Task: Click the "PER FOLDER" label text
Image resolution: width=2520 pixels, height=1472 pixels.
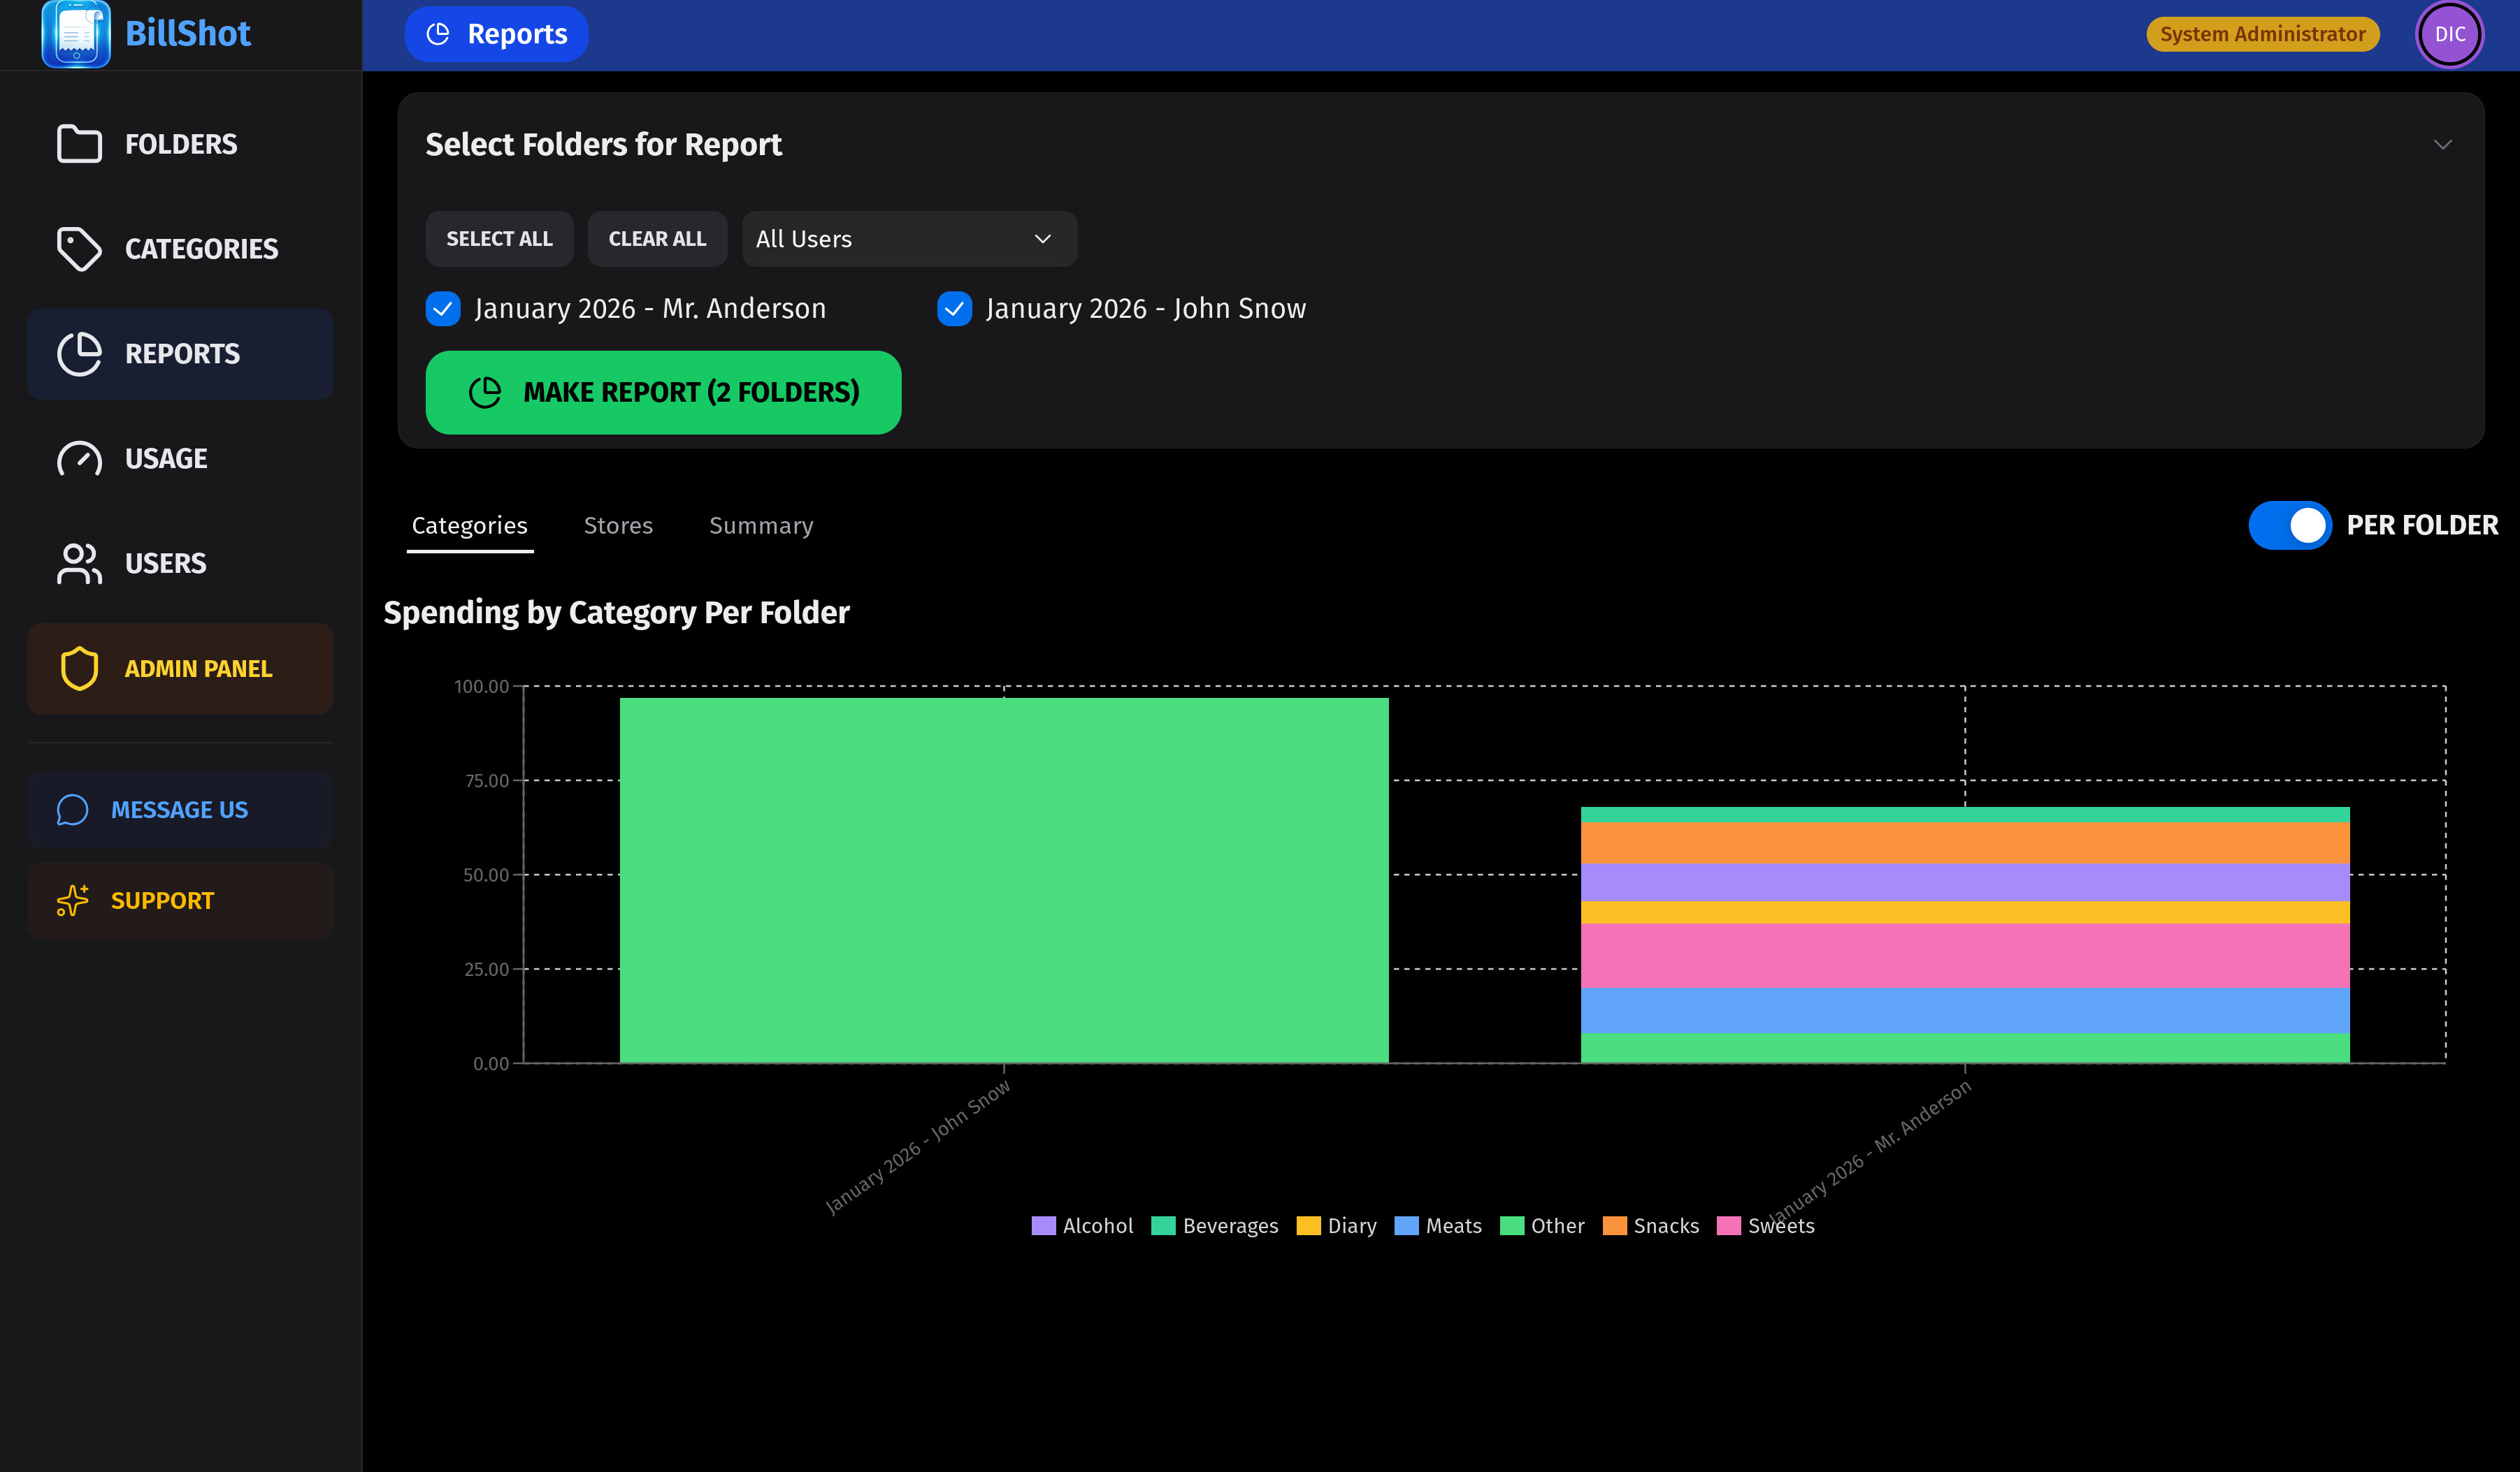Action: click(2422, 525)
